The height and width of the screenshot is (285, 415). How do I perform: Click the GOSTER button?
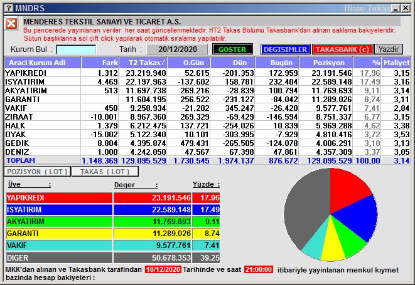(232, 49)
